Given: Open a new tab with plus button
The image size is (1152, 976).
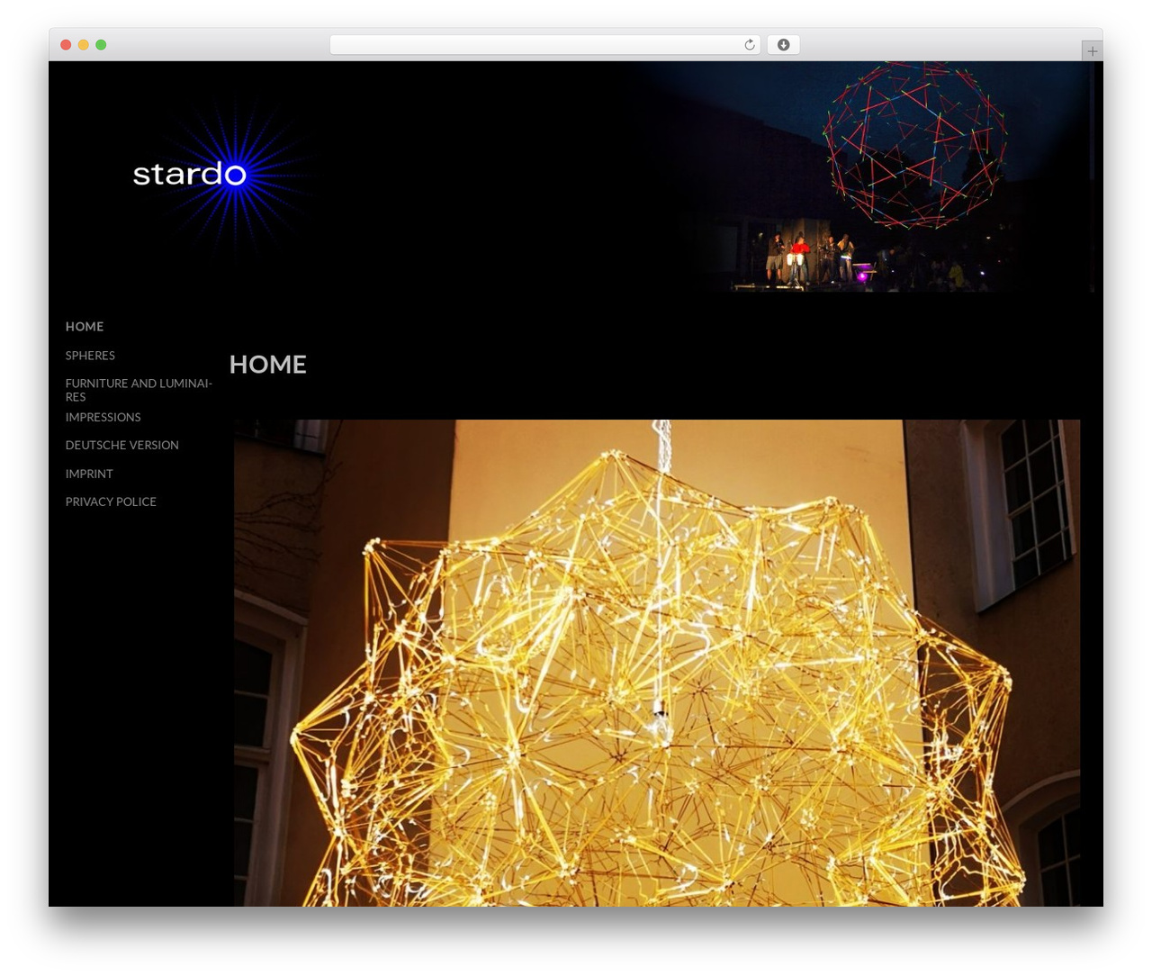Looking at the screenshot, I should [1092, 51].
